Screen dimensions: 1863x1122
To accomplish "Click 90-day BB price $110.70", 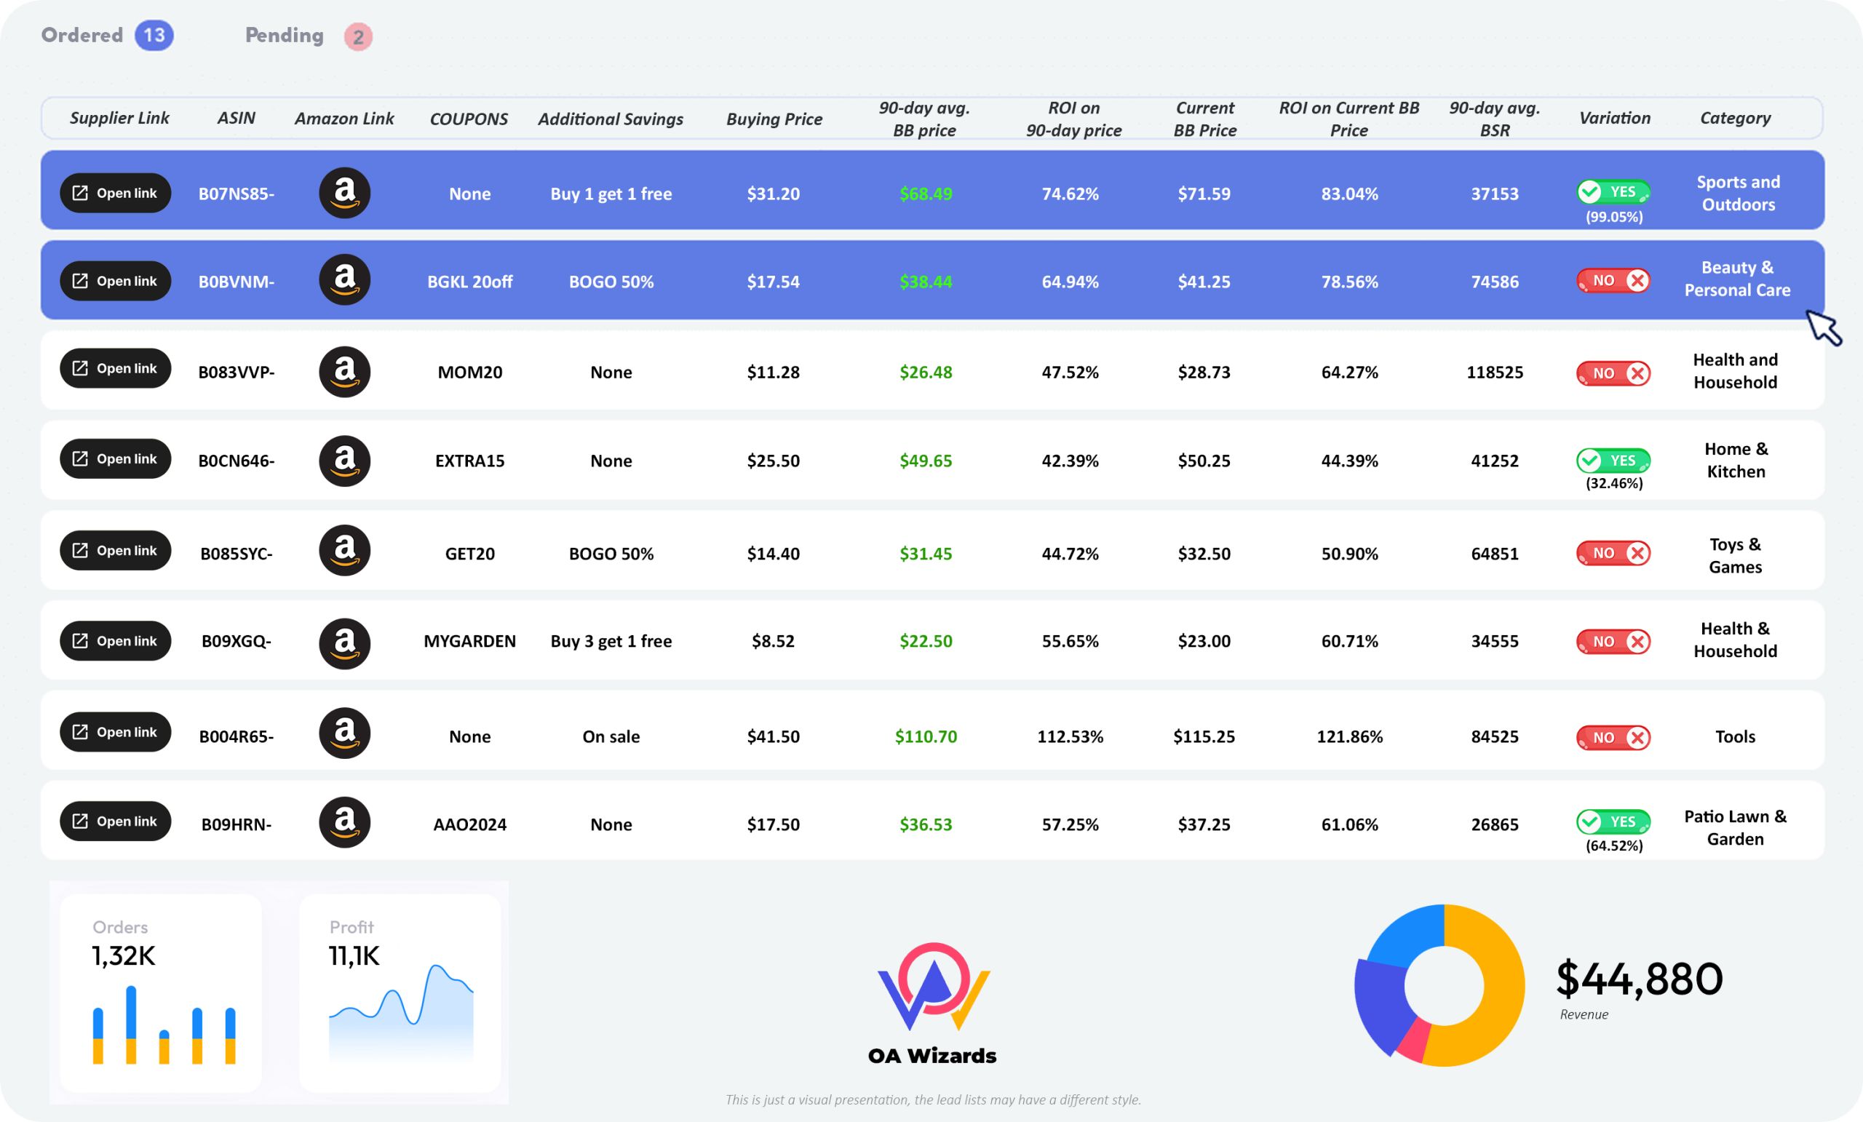I will click(926, 736).
